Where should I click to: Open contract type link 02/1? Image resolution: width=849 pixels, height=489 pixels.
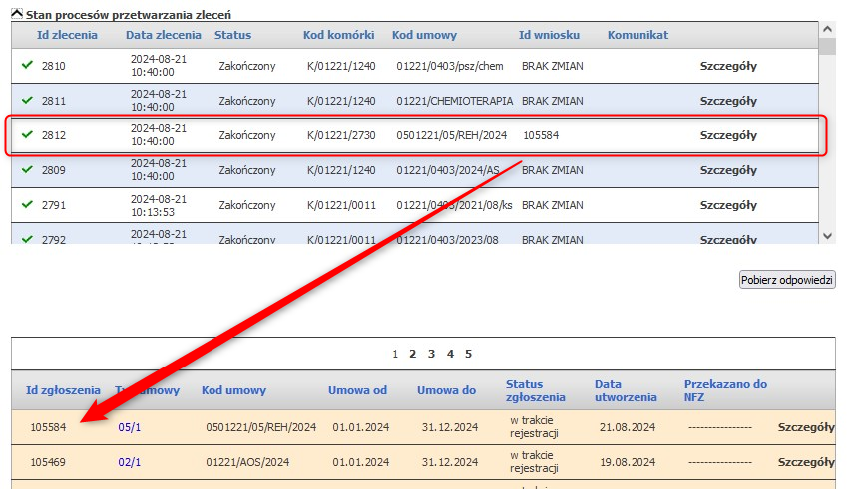coord(130,462)
